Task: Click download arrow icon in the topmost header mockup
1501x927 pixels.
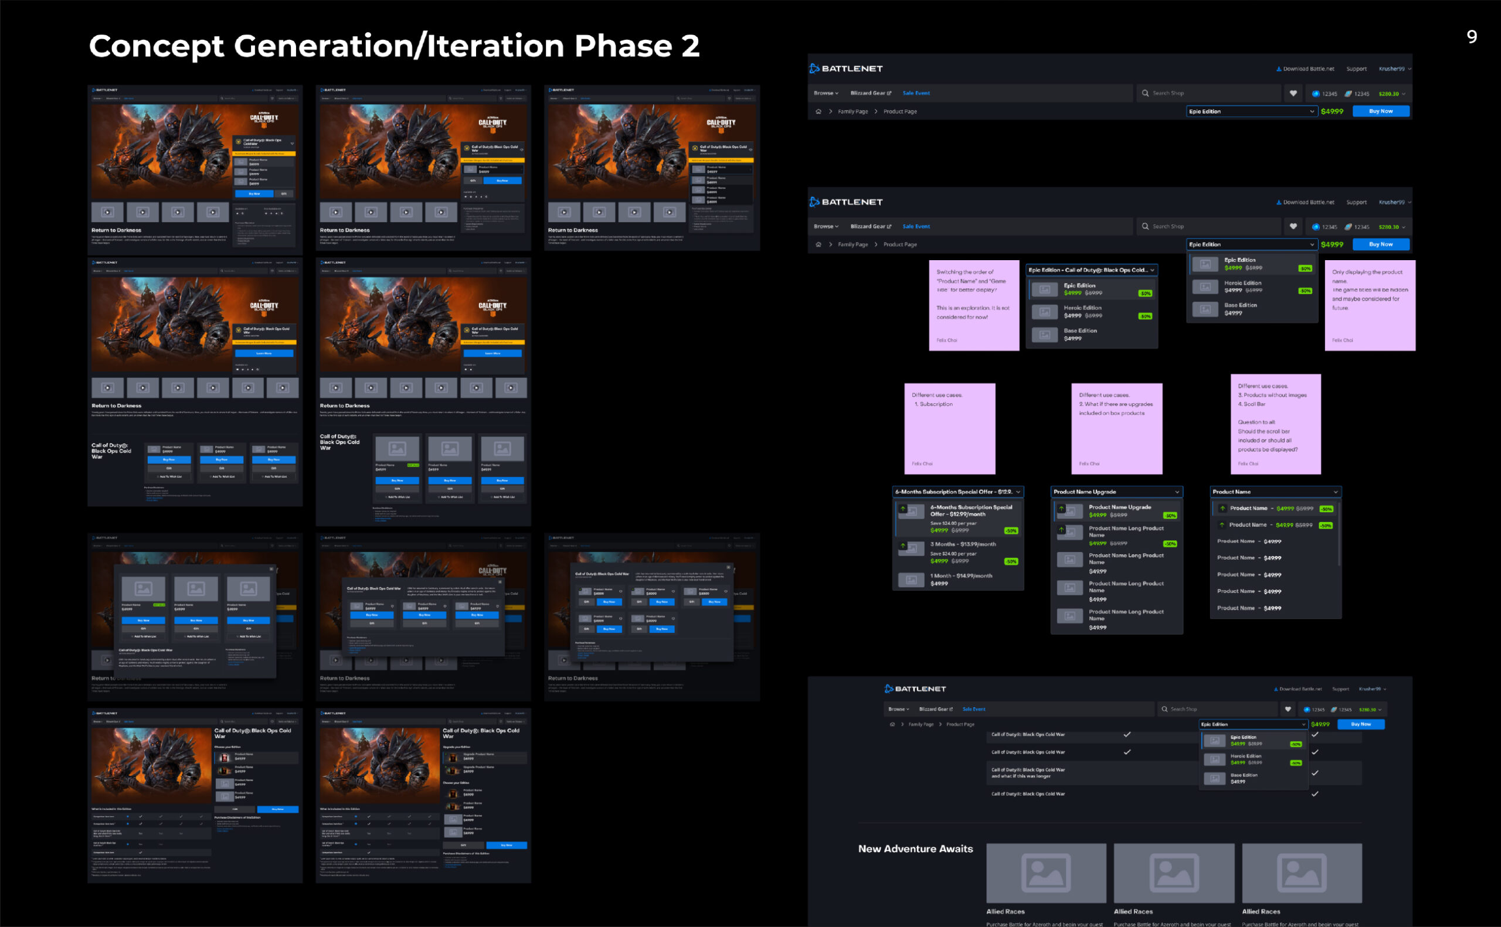Action: coord(1278,69)
